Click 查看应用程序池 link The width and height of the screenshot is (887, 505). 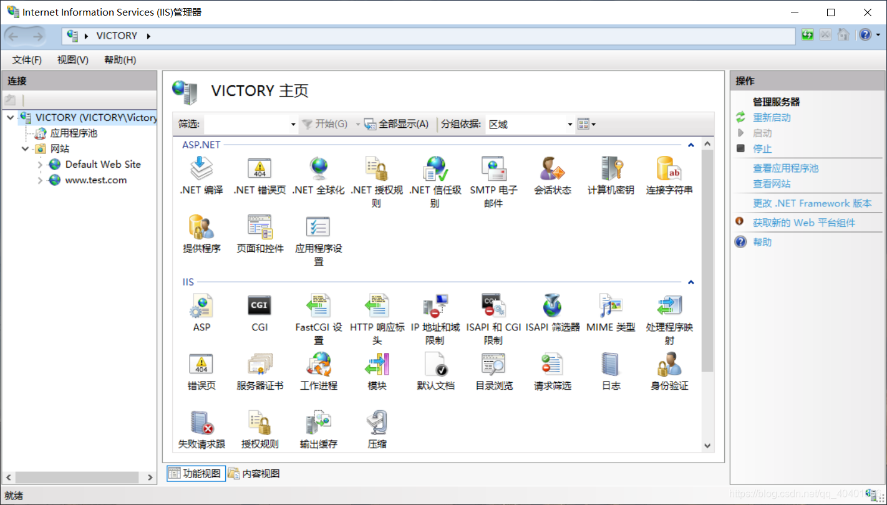tap(785, 168)
